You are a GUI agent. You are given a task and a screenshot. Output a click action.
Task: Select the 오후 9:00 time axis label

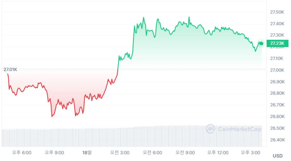pyautogui.click(x=54, y=153)
